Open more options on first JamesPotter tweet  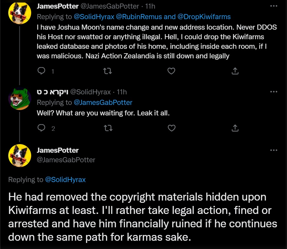(x=273, y=6)
